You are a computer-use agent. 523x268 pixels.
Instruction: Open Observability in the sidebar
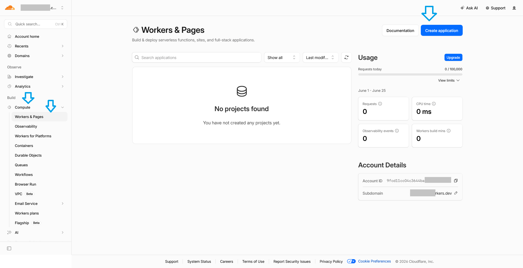26,126
